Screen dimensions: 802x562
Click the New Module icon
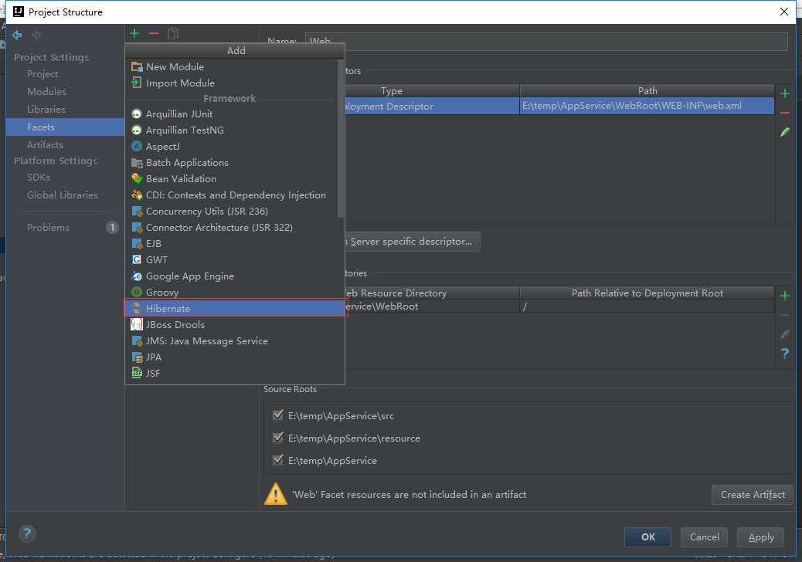137,67
